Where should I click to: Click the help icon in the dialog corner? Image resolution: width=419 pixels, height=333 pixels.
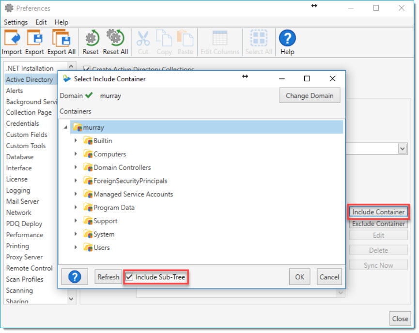74,276
